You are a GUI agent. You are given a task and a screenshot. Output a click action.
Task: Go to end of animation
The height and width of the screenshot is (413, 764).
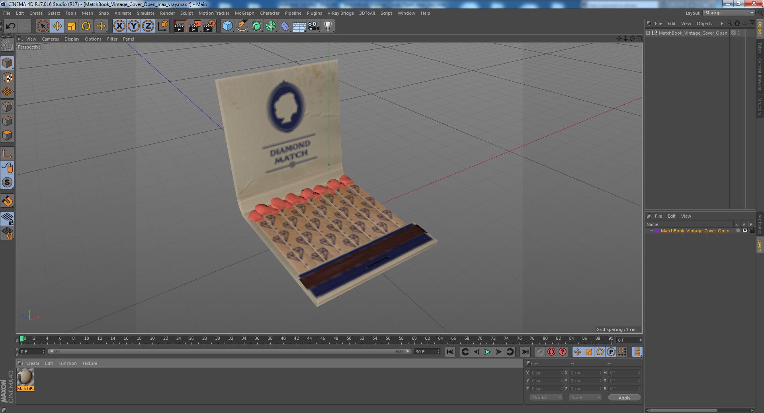click(525, 352)
